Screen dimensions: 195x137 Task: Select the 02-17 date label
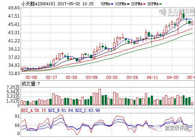click(x=51, y=77)
